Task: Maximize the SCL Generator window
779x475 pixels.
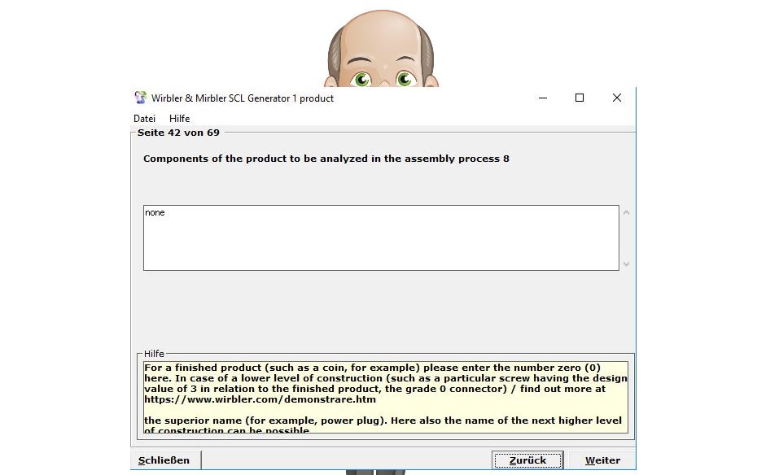Action: click(x=580, y=98)
